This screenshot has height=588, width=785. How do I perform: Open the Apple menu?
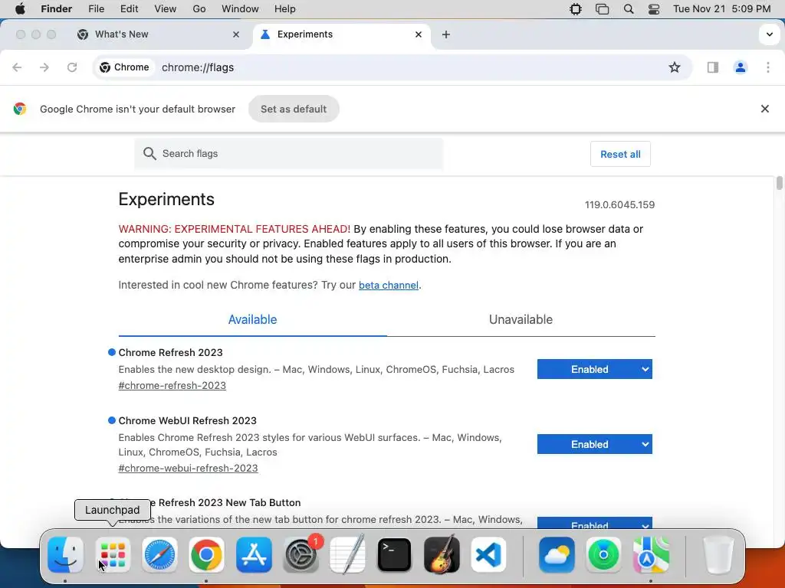click(20, 9)
